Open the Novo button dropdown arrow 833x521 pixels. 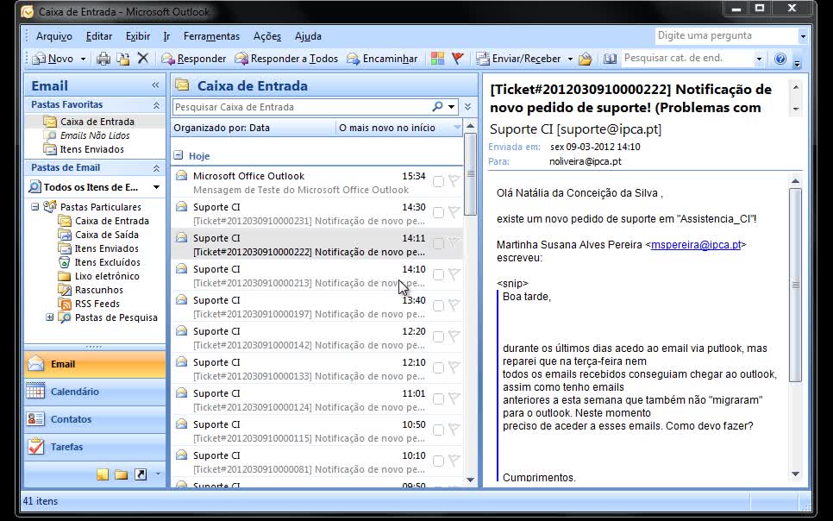(83, 59)
